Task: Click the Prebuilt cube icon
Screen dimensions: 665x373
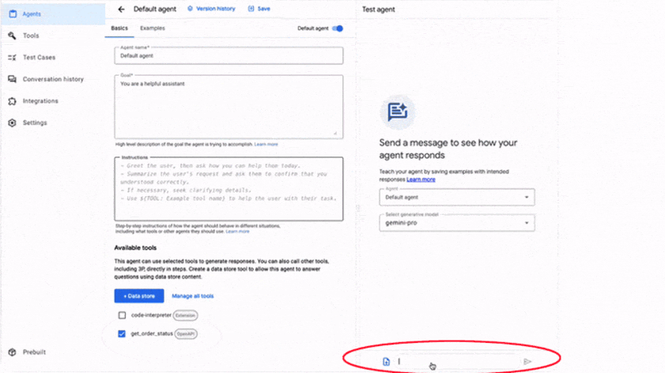Action: pos(13,352)
